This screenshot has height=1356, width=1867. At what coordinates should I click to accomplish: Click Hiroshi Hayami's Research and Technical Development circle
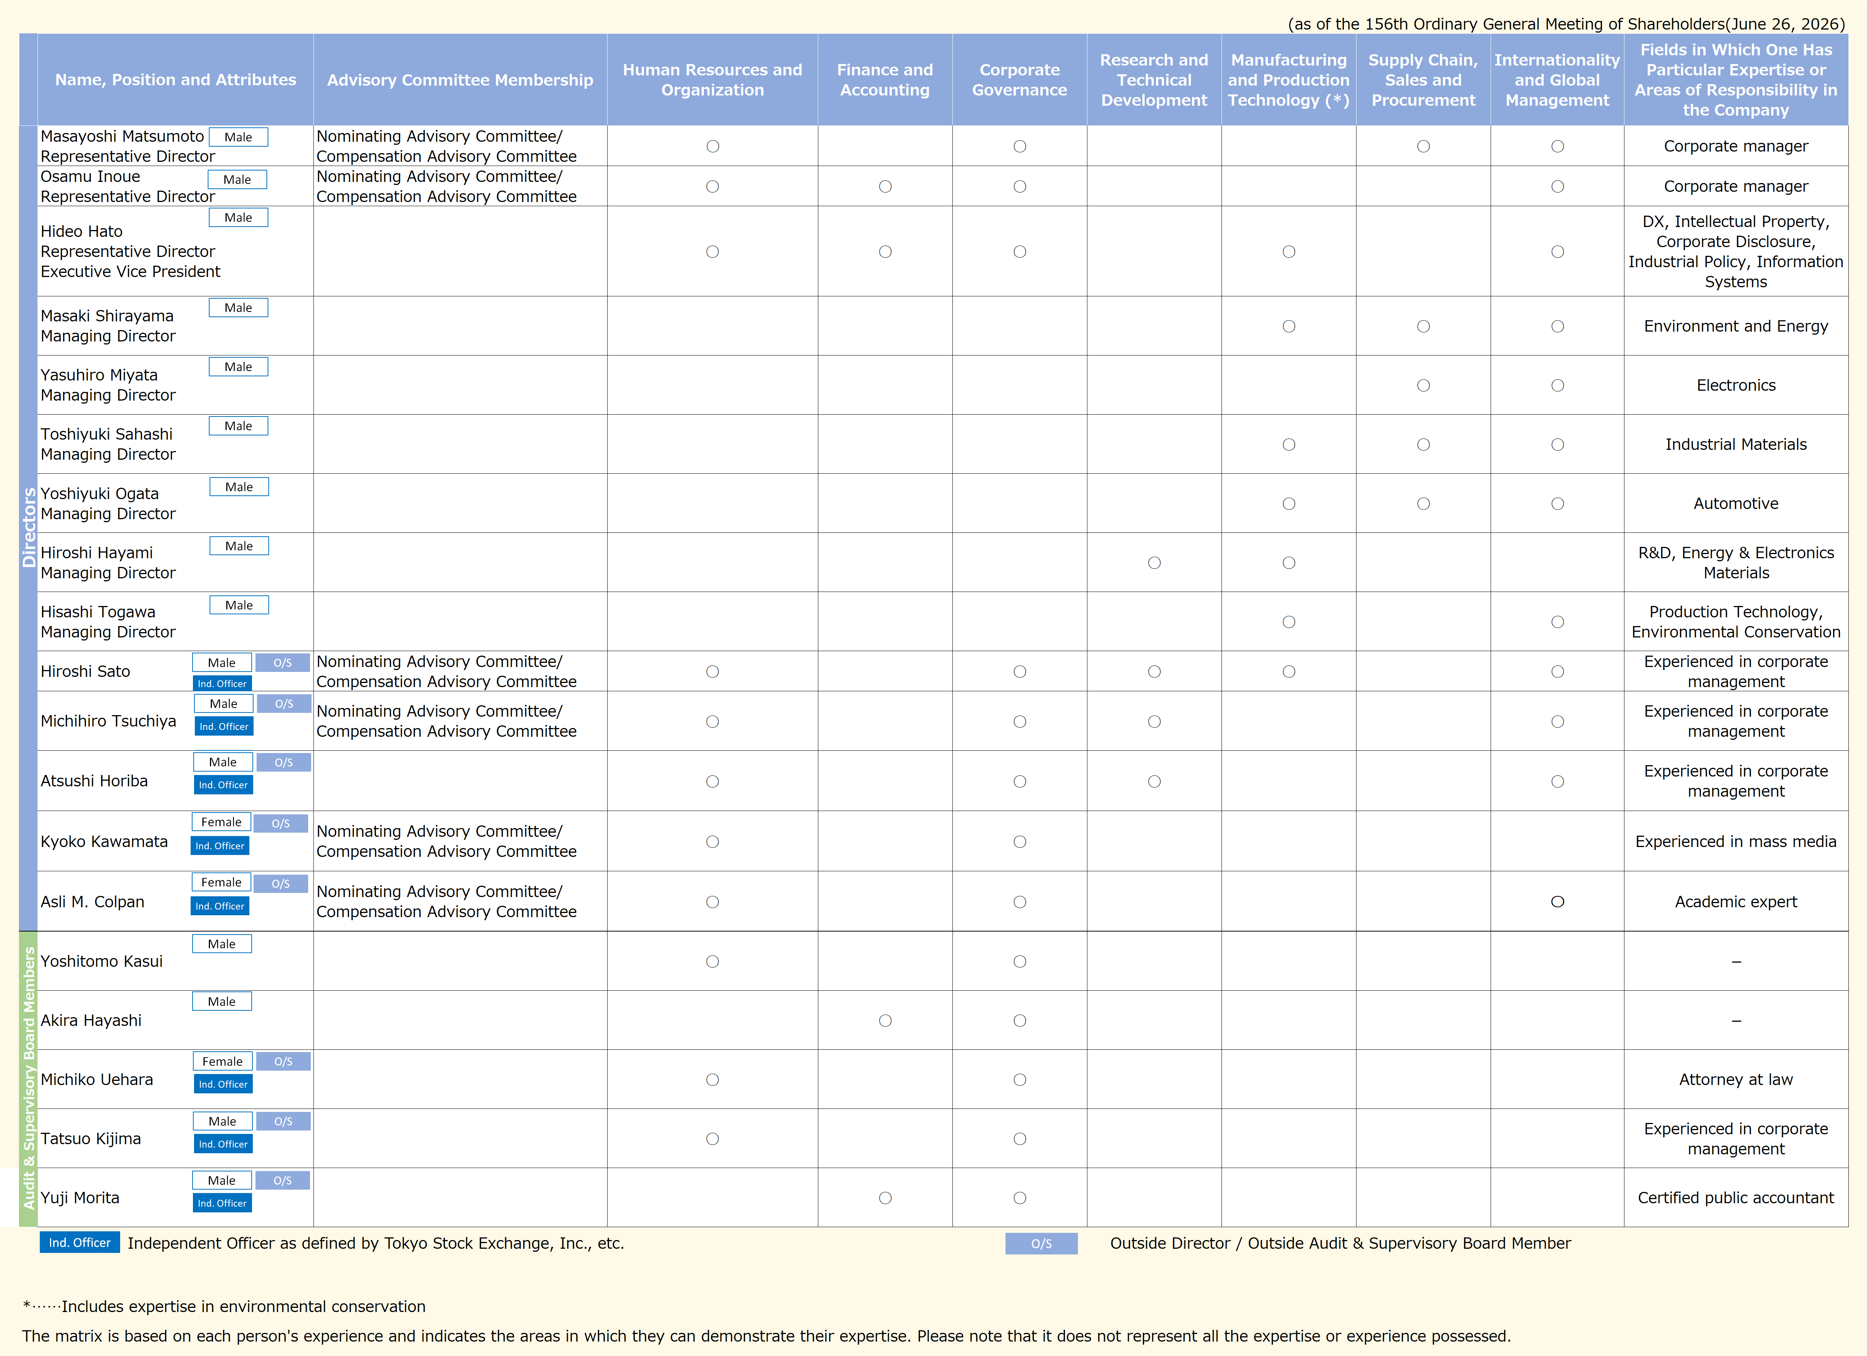[1154, 563]
